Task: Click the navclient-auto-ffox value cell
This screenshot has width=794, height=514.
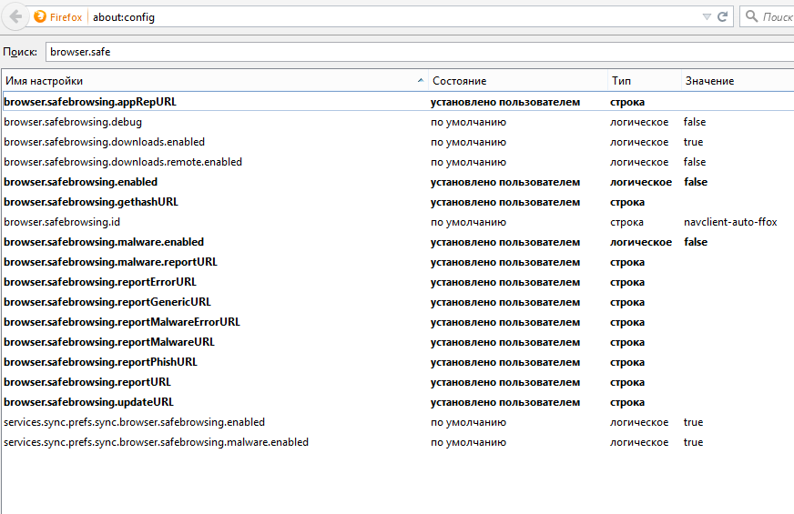Action: [x=730, y=222]
